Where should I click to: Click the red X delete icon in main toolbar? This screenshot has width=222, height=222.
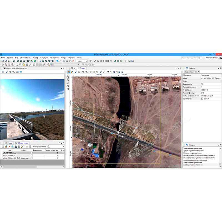point(73,61)
